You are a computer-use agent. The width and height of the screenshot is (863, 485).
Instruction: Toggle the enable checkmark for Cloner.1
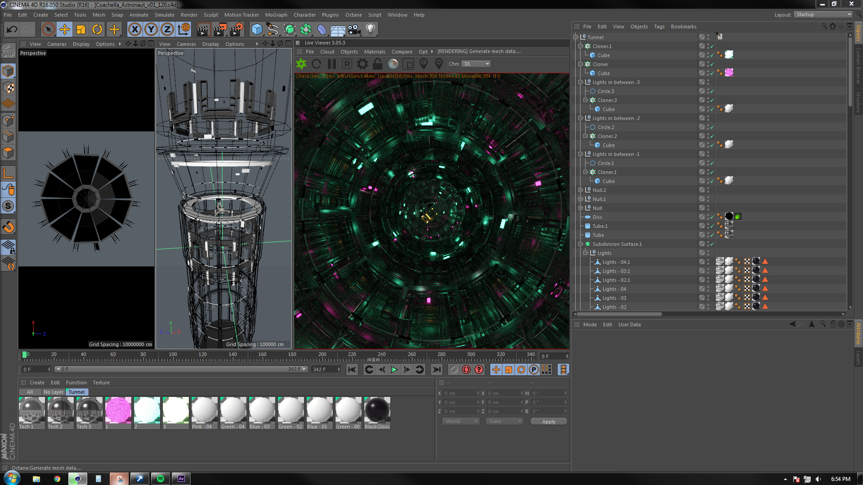[712, 46]
